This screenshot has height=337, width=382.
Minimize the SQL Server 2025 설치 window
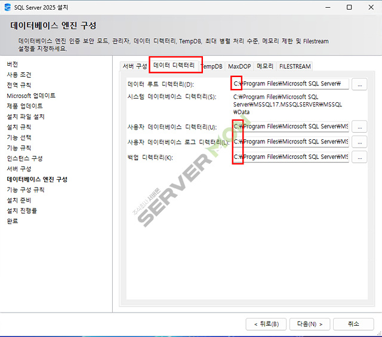pyautogui.click(x=328, y=7)
